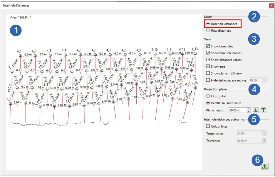Choose Horizontal projection plane
275x177 pixels.
tap(208, 96)
